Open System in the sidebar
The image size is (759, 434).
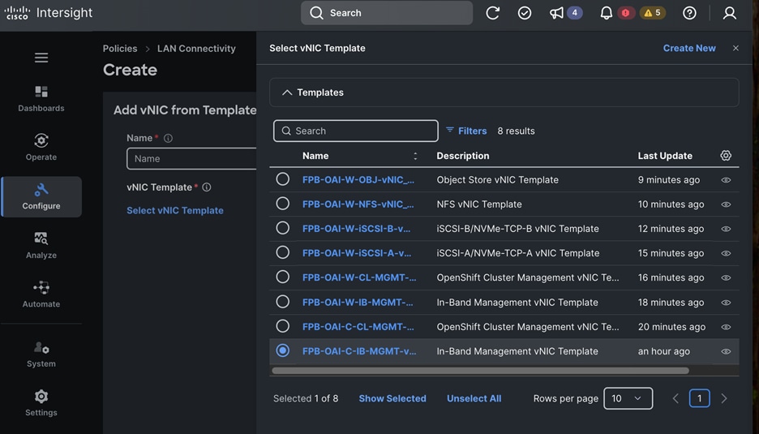coord(41,354)
